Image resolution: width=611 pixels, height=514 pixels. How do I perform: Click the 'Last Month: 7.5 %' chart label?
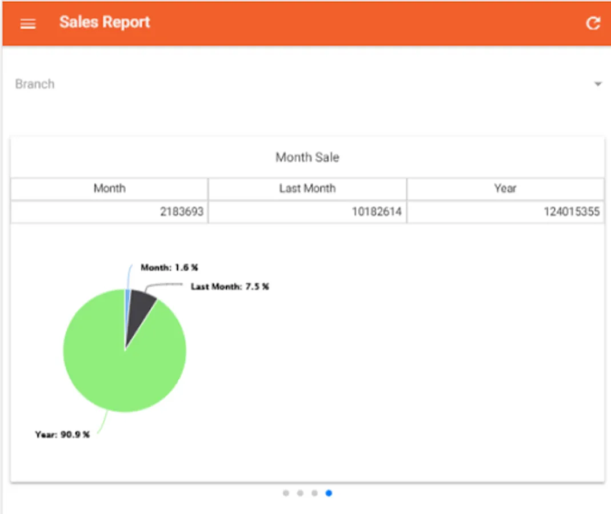(230, 287)
